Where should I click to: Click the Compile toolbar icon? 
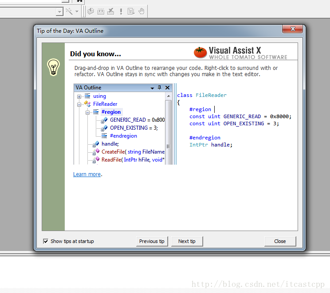click(91, 12)
